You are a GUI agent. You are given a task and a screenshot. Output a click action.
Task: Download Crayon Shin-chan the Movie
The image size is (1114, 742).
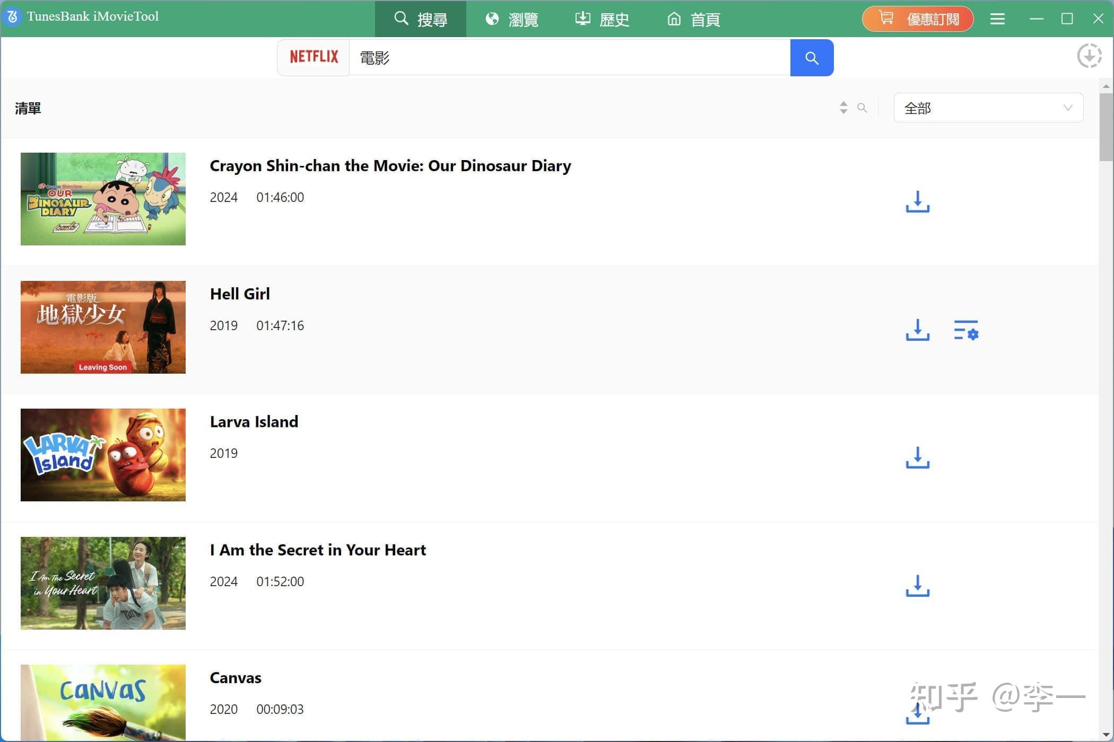pyautogui.click(x=917, y=201)
